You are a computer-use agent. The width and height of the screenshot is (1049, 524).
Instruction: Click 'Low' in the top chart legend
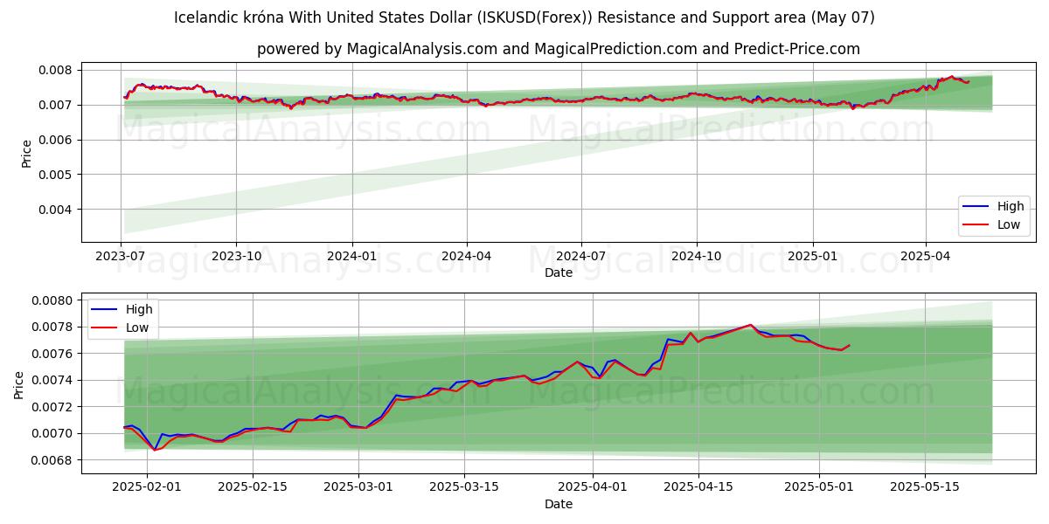(1009, 224)
